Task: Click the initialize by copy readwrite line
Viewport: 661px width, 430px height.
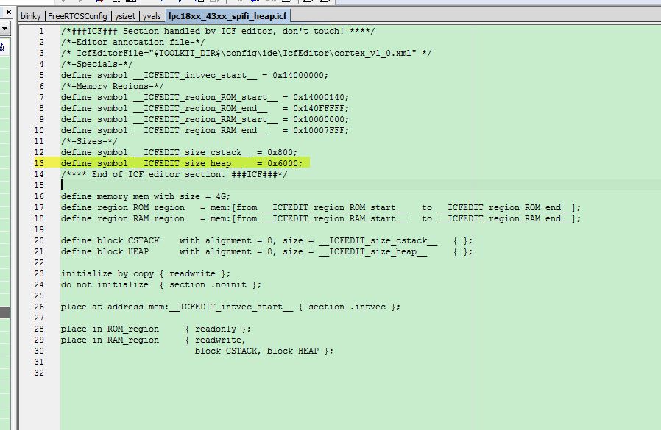Action: [146, 273]
